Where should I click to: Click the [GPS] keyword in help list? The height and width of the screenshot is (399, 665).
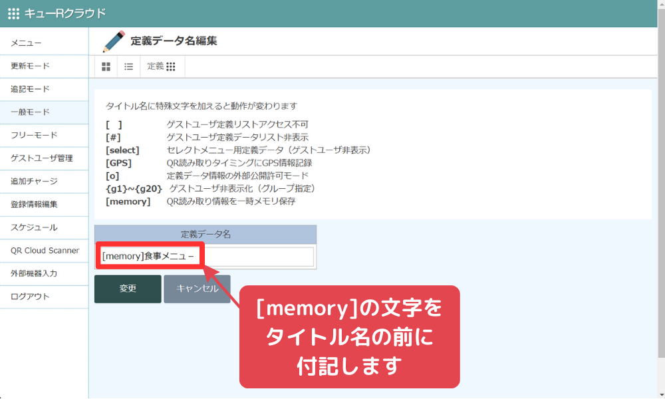point(119,163)
